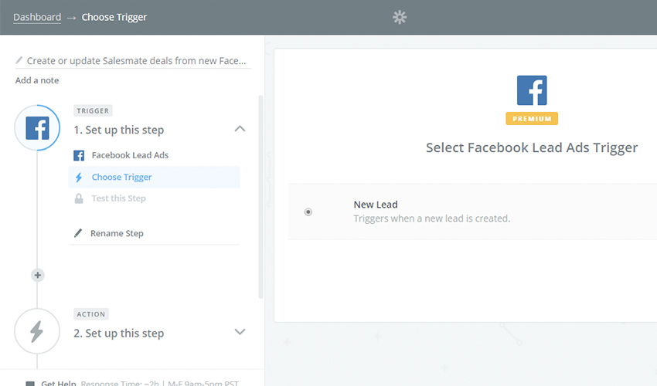Click the Choose Trigger breadcrumb text
Image resolution: width=657 pixels, height=386 pixels.
[114, 17]
